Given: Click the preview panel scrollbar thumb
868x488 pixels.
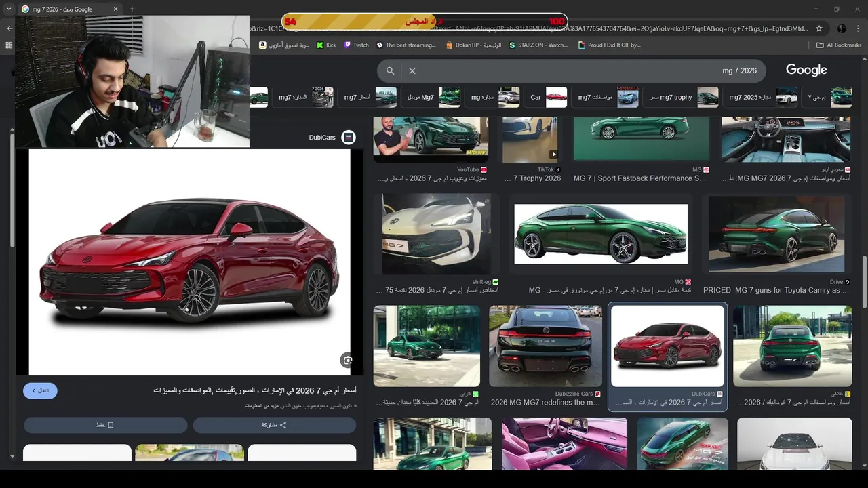Looking at the screenshot, I should 12,190.
